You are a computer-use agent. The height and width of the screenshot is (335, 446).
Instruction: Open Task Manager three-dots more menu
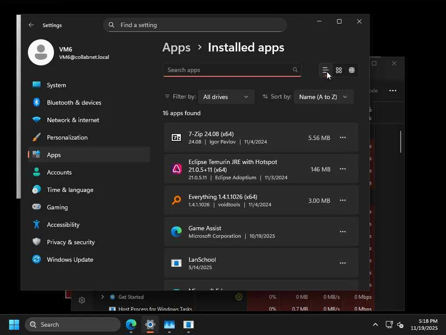393,91
